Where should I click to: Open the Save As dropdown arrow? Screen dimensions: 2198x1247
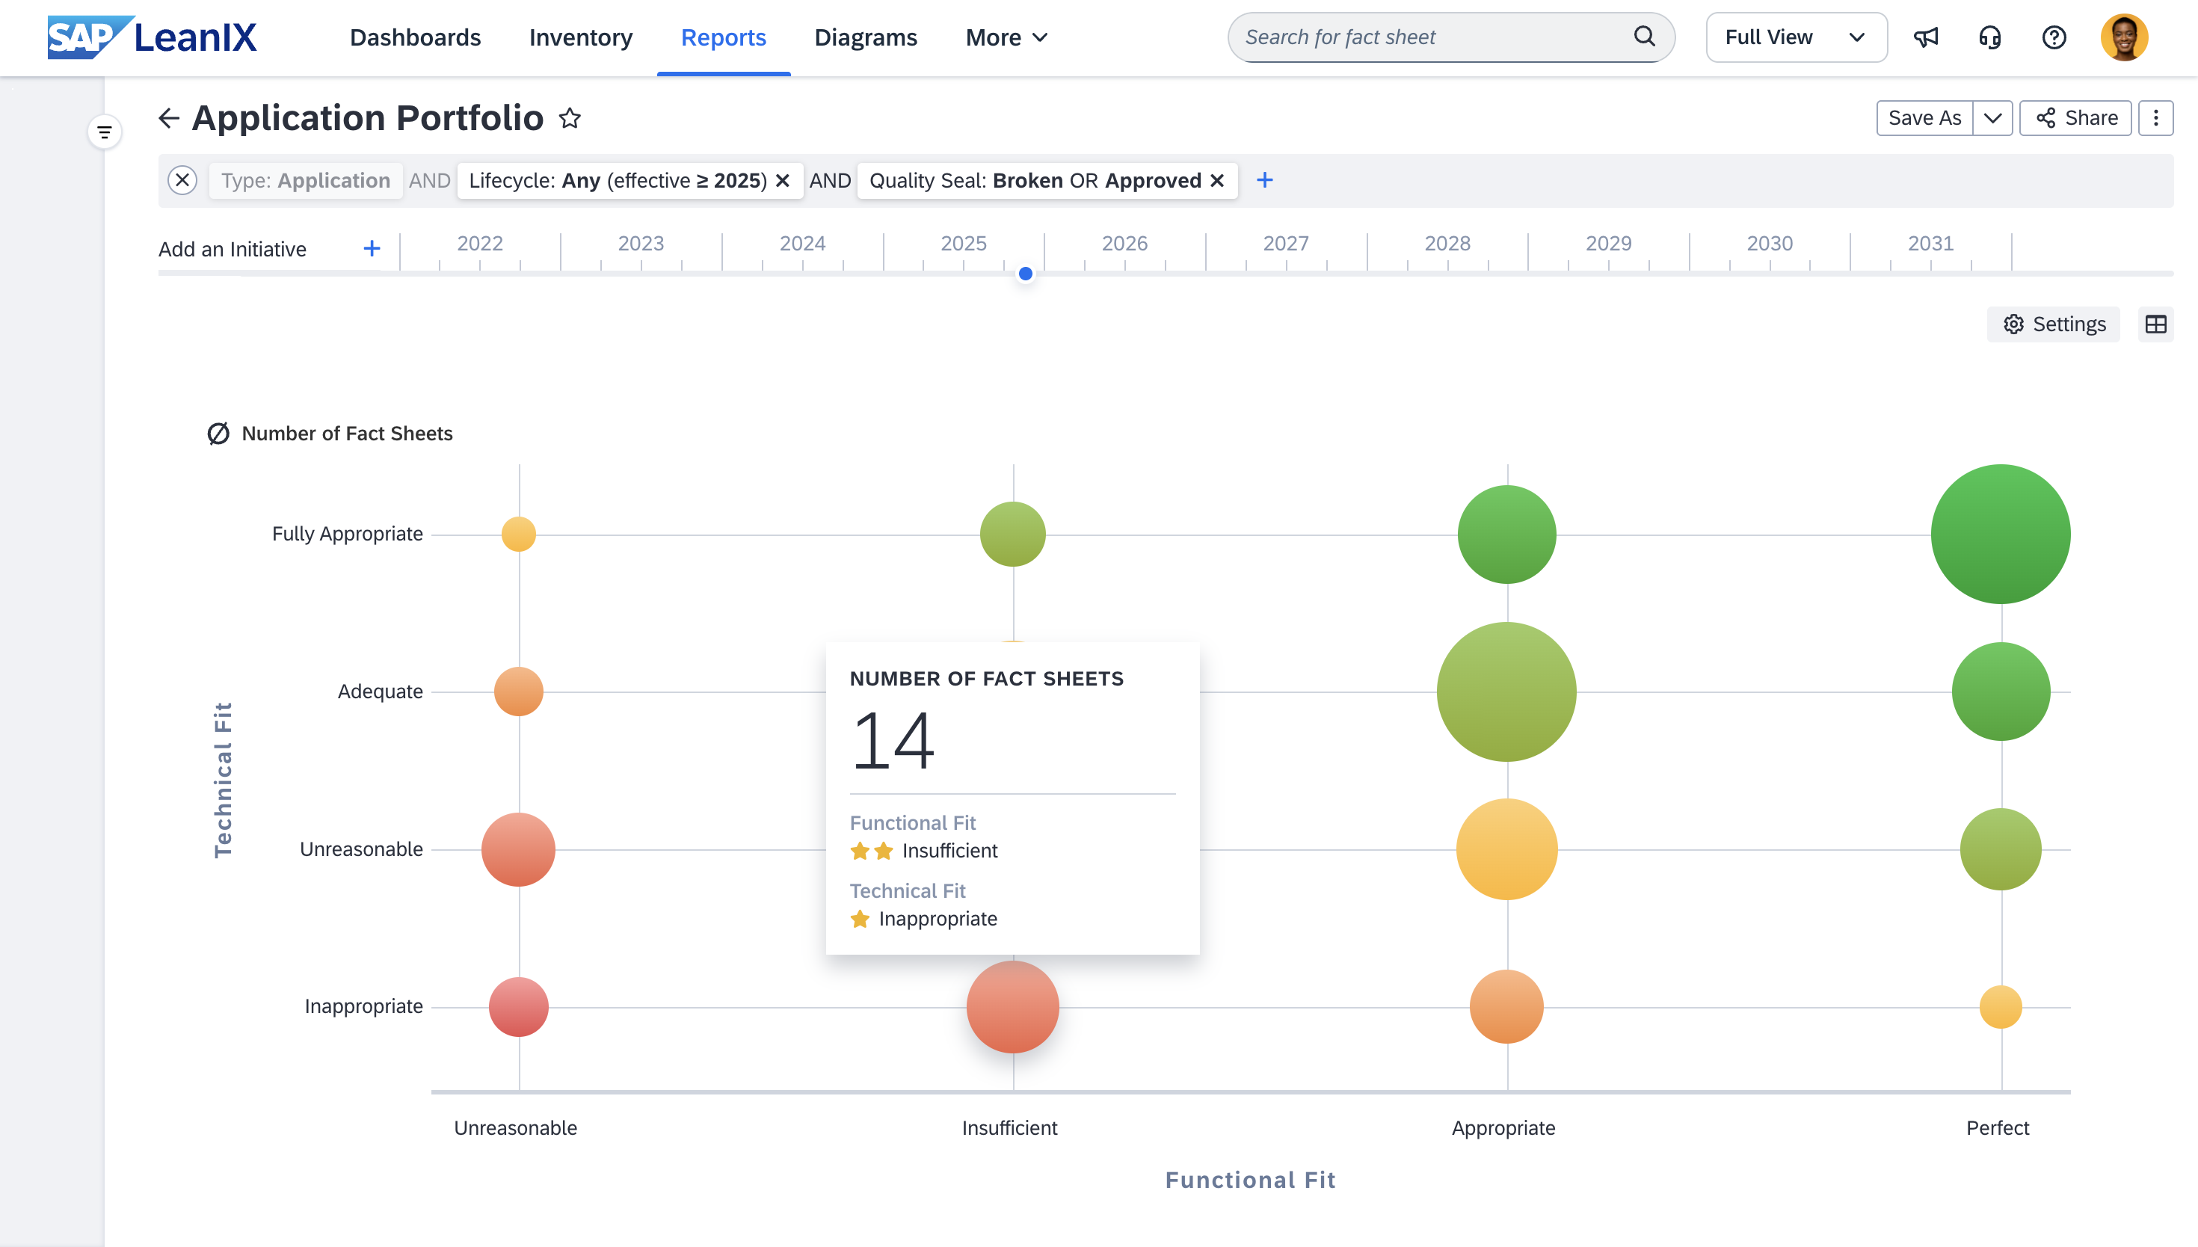pos(1992,118)
